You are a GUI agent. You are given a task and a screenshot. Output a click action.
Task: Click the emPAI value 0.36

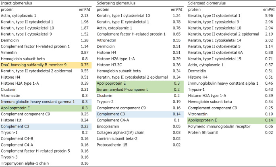pos(176,65)
